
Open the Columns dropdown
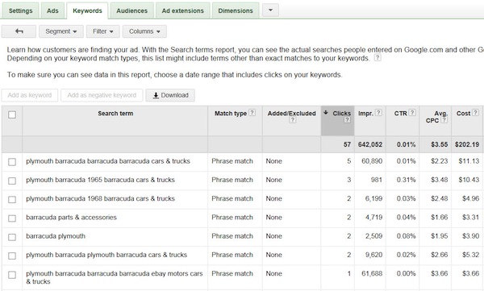[x=144, y=31]
